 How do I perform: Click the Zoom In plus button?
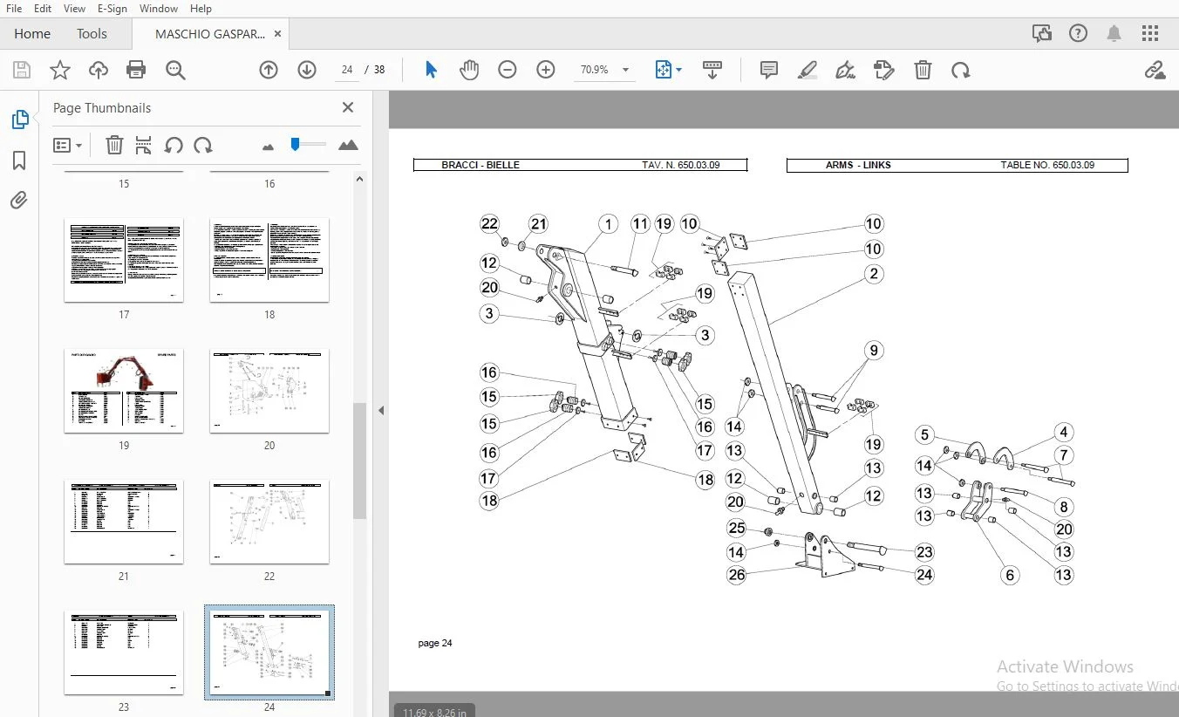(x=546, y=70)
